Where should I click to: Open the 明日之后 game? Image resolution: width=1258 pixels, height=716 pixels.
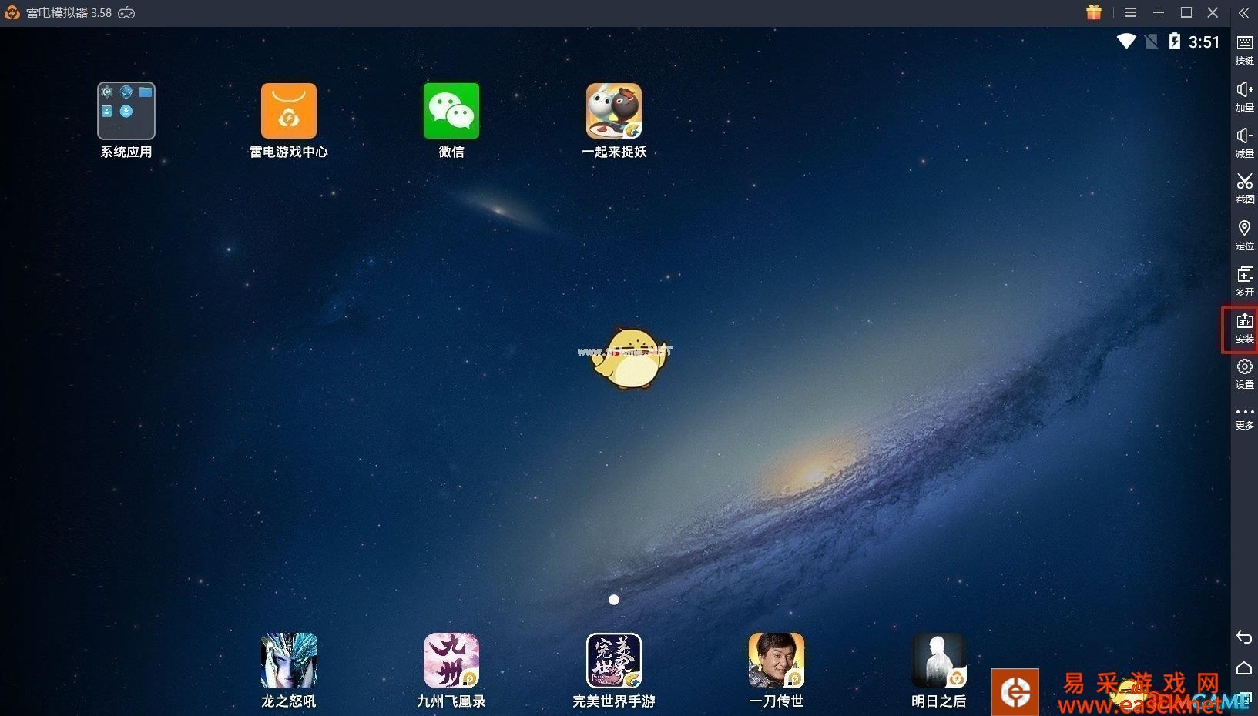click(939, 661)
